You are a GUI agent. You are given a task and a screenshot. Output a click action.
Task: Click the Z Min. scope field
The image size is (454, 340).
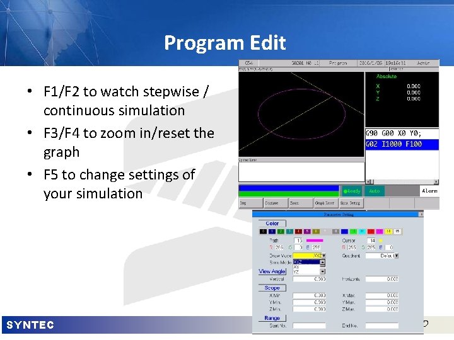309,309
